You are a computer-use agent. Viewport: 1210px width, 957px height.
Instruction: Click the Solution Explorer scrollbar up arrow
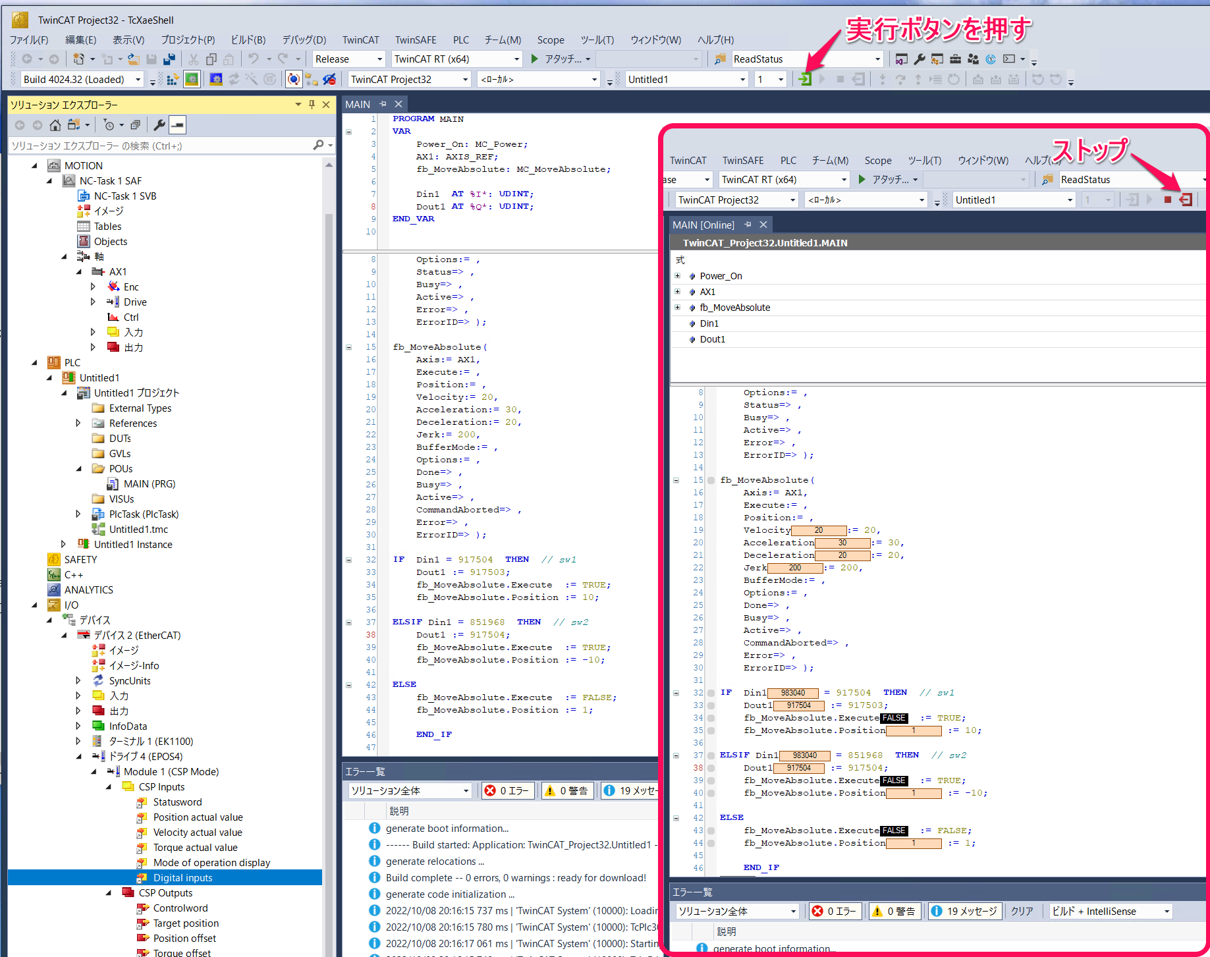coord(329,165)
